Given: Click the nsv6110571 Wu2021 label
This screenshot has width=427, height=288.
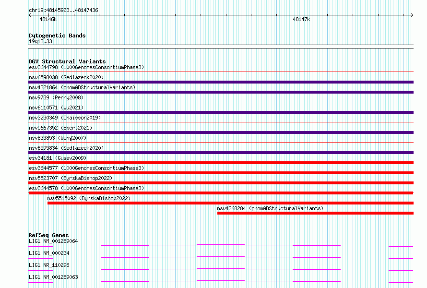Looking at the screenshot, I should [x=56, y=108].
